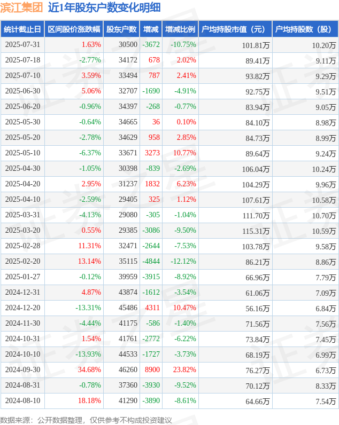Screen dimensions: 339x425
Task: Click the 10.70万 average shares cell
Action: pyautogui.click(x=324, y=216)
